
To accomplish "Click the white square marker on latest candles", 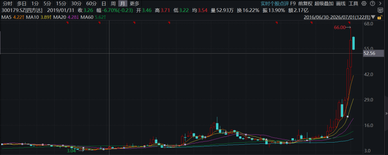I will [x=347, y=116].
